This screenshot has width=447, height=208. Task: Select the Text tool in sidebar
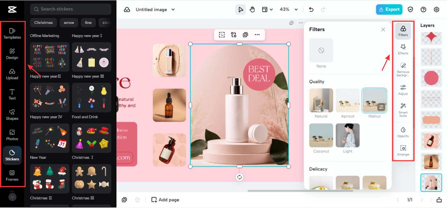[x=12, y=94]
